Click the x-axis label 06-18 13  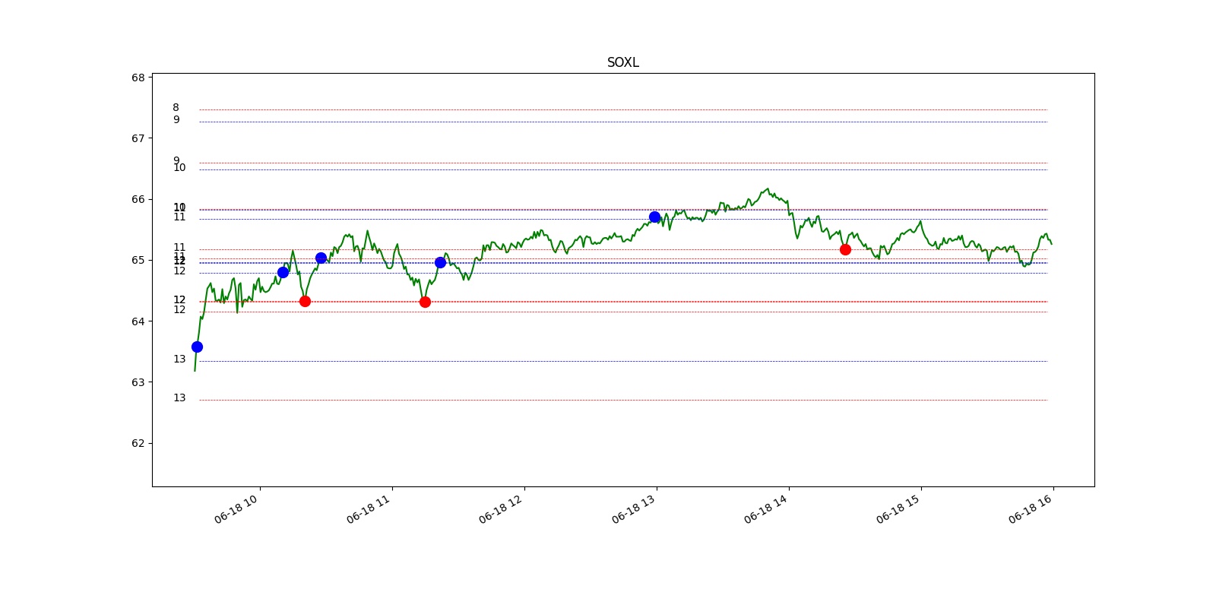click(635, 508)
